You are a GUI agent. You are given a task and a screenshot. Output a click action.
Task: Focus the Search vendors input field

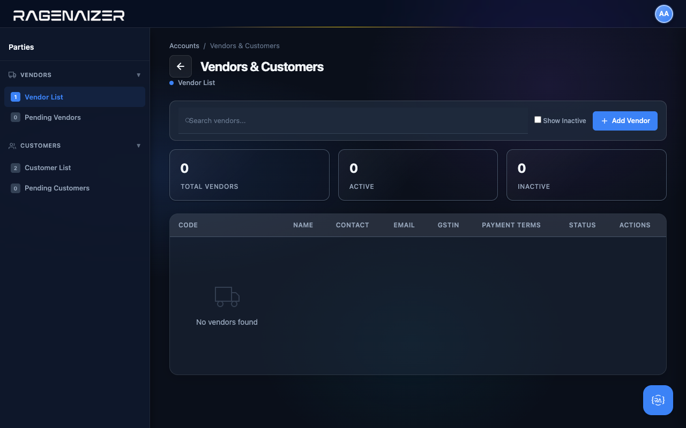tap(353, 121)
